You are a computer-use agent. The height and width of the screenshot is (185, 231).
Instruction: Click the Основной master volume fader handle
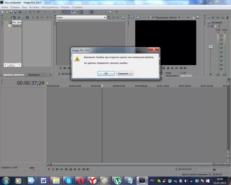(211, 47)
